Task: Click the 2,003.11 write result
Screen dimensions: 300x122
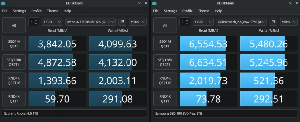Action: pos(118,81)
